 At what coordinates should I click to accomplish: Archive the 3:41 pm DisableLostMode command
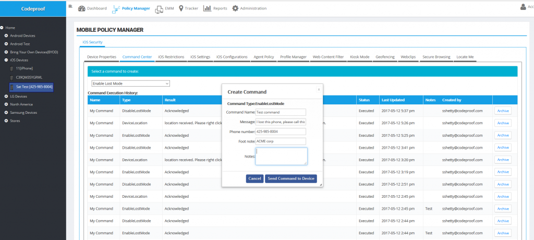pos(503,148)
